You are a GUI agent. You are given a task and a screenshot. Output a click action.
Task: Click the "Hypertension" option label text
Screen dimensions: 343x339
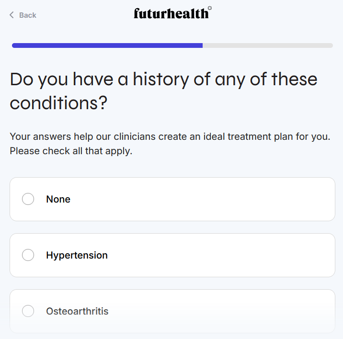tap(77, 255)
